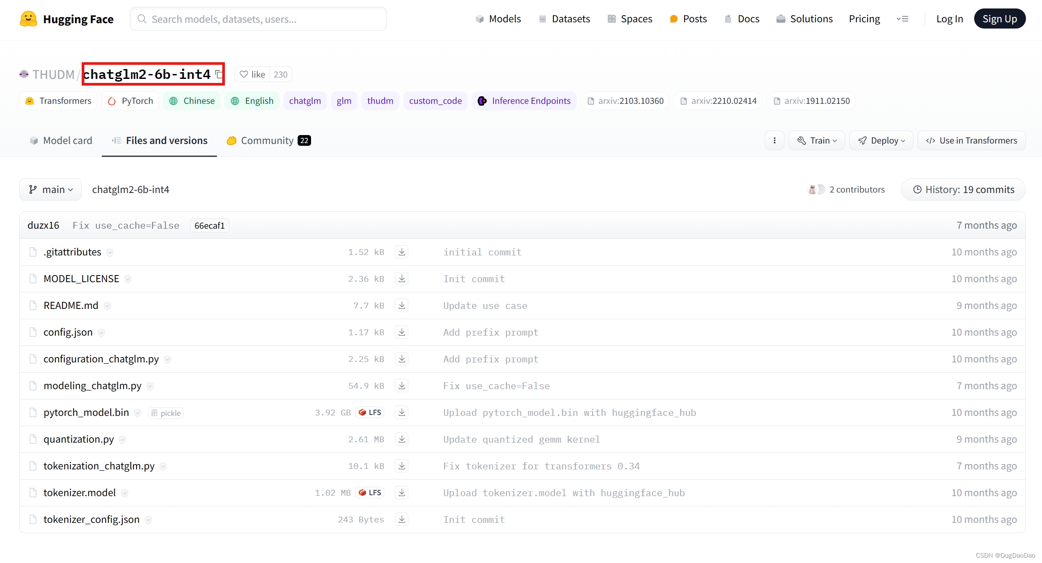Download tokenizer_config.json file
The height and width of the screenshot is (563, 1042).
(x=402, y=519)
